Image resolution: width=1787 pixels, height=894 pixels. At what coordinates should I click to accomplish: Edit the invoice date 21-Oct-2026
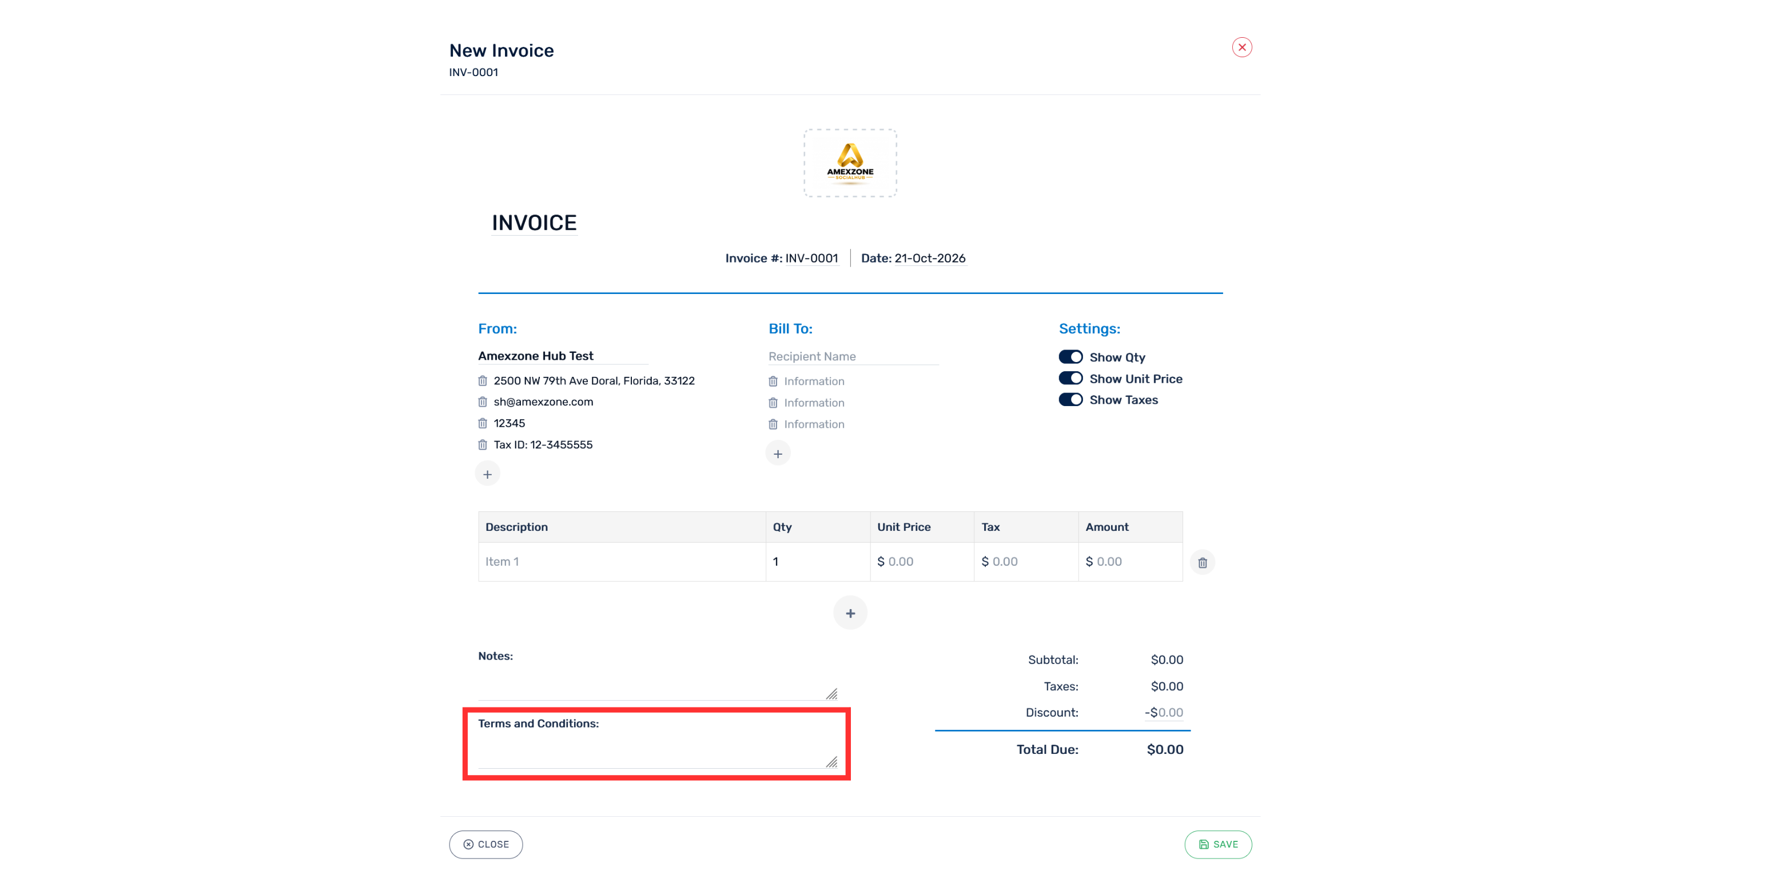click(930, 258)
